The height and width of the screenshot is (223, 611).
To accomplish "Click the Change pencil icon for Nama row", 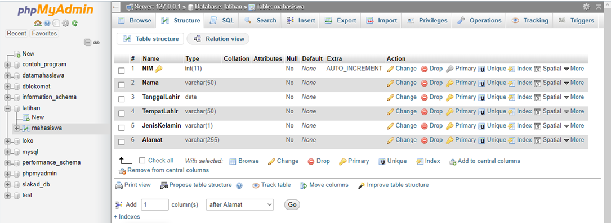I will (x=390, y=83).
